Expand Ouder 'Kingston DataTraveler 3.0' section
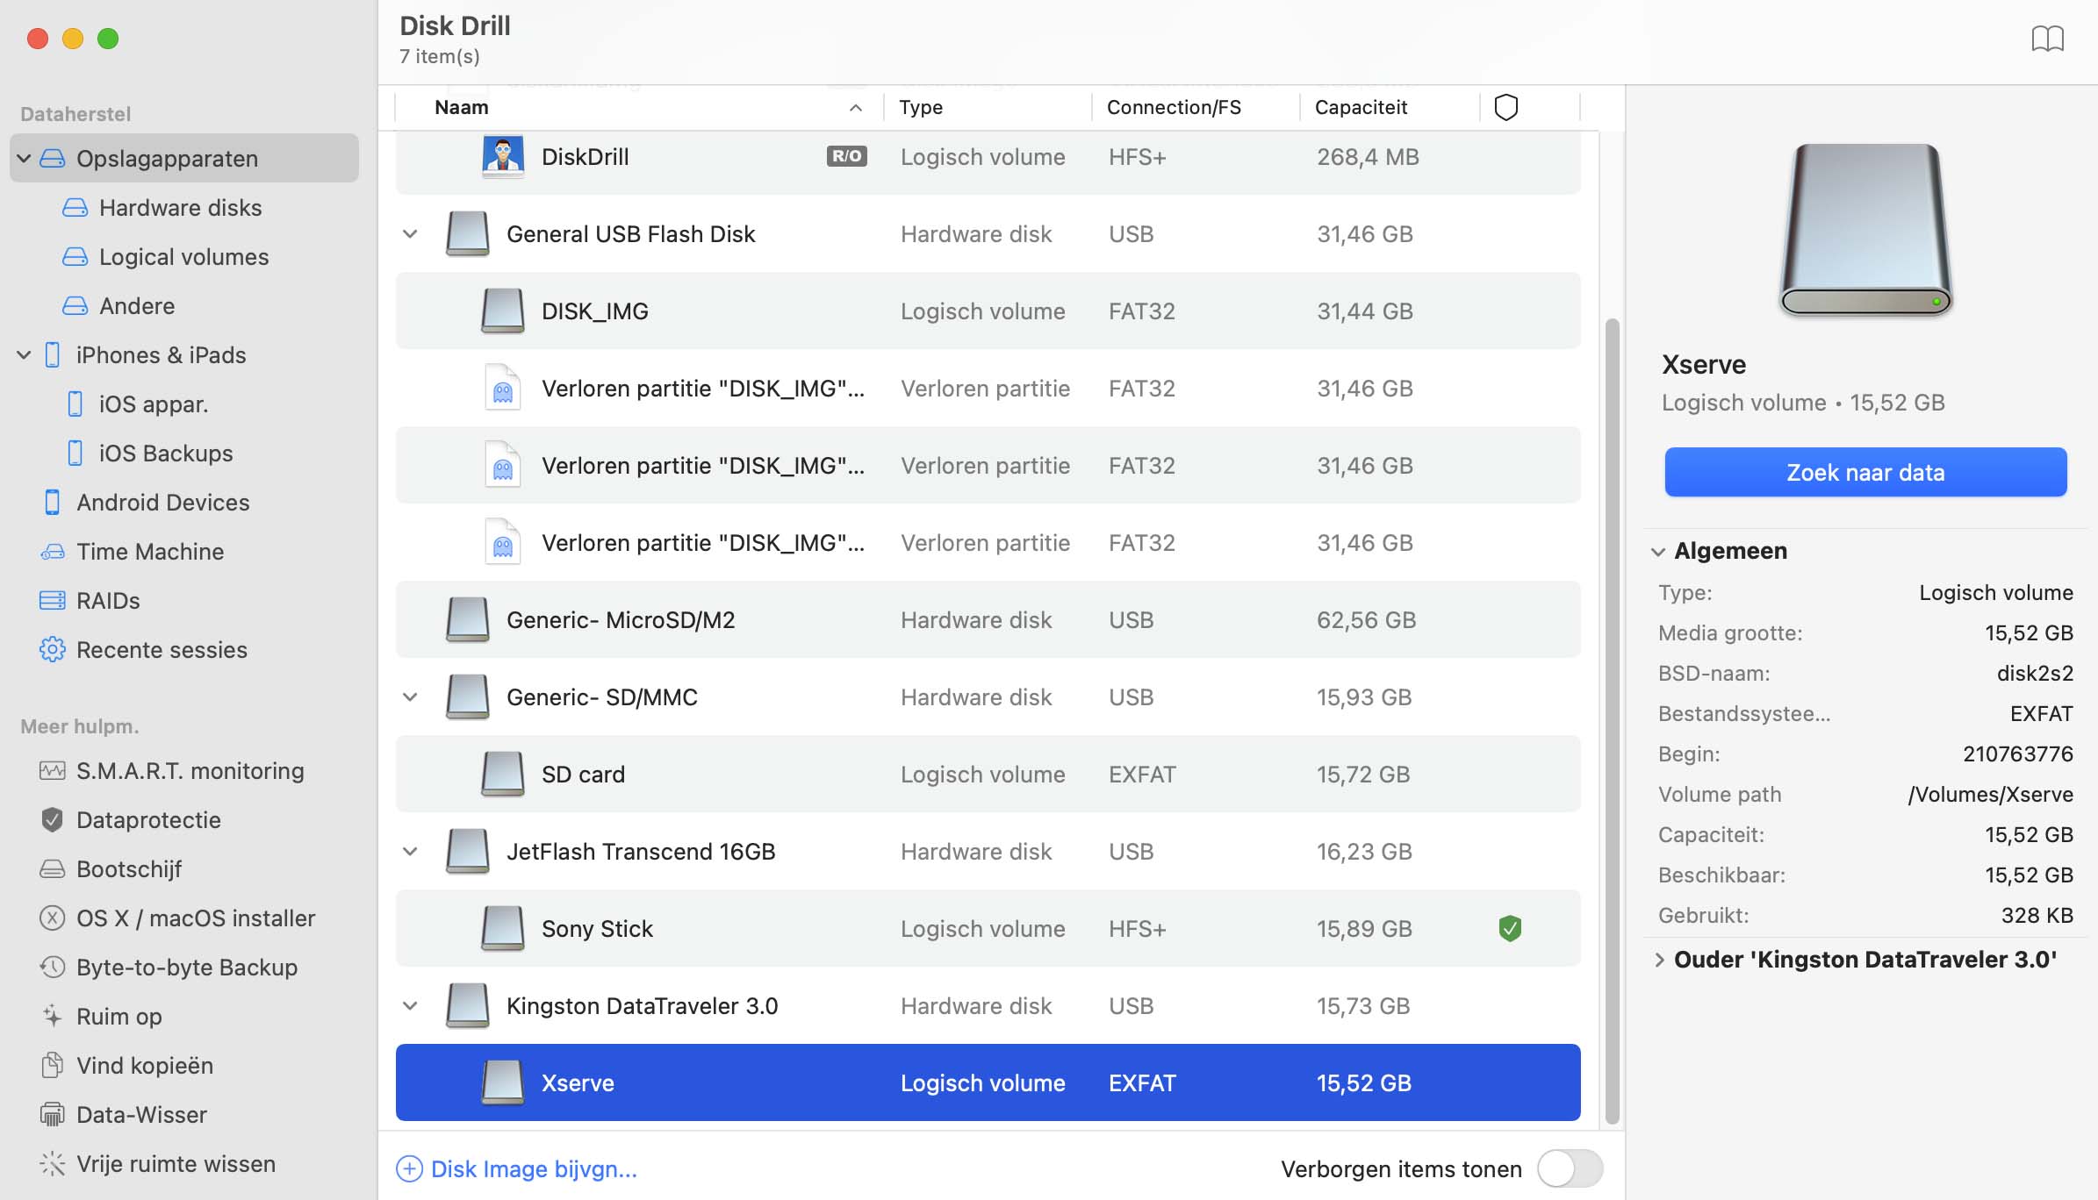Viewport: 2098px width, 1200px height. point(1658,960)
